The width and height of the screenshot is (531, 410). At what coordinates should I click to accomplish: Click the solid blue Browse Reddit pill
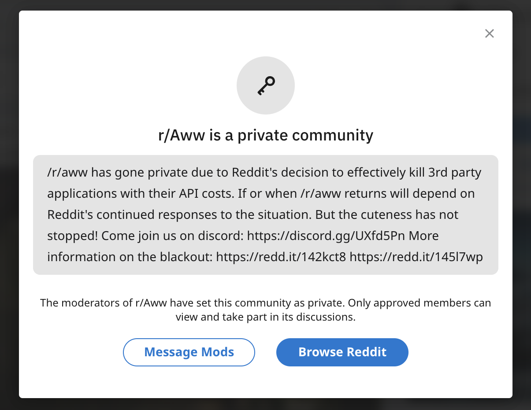click(x=342, y=352)
